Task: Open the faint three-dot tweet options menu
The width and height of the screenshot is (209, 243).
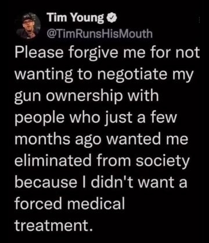Action: [x=200, y=20]
